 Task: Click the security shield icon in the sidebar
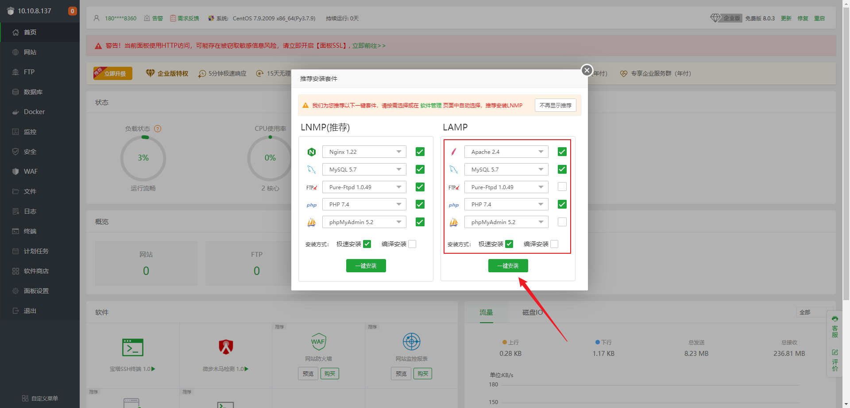click(x=15, y=152)
